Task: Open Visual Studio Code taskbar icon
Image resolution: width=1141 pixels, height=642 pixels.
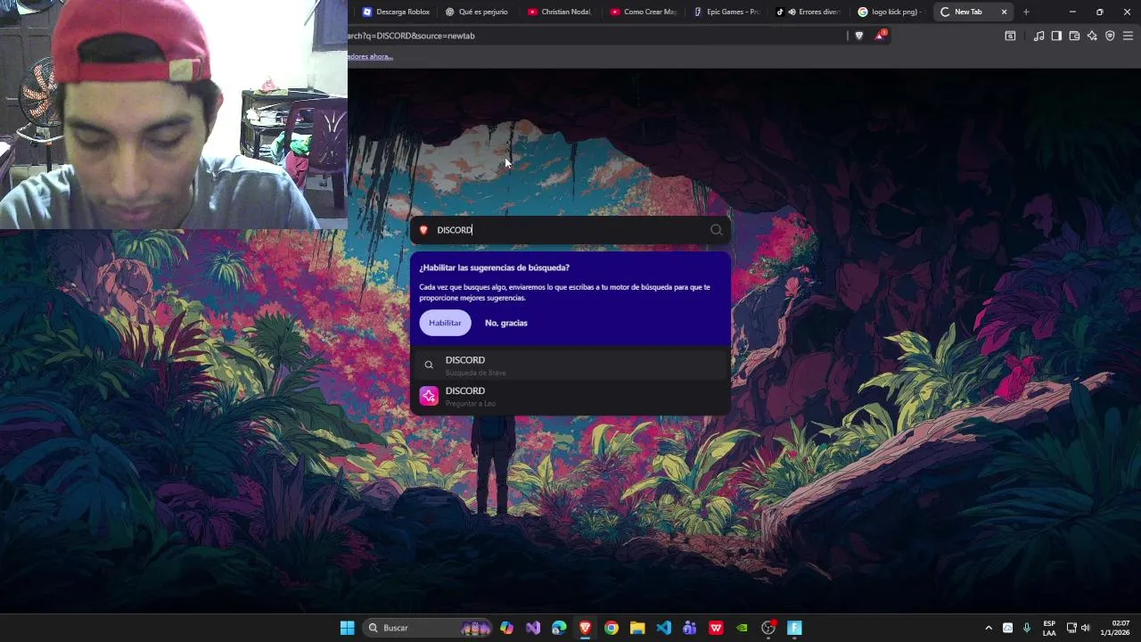Action: pos(663,628)
